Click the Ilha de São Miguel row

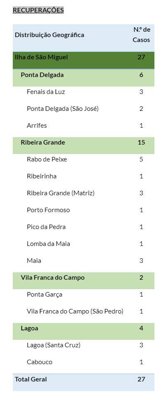pyautogui.click(x=84, y=60)
